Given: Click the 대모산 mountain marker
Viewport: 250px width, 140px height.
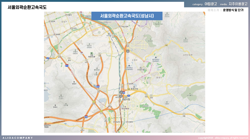Looking at the screenshot, I should coord(89,44).
